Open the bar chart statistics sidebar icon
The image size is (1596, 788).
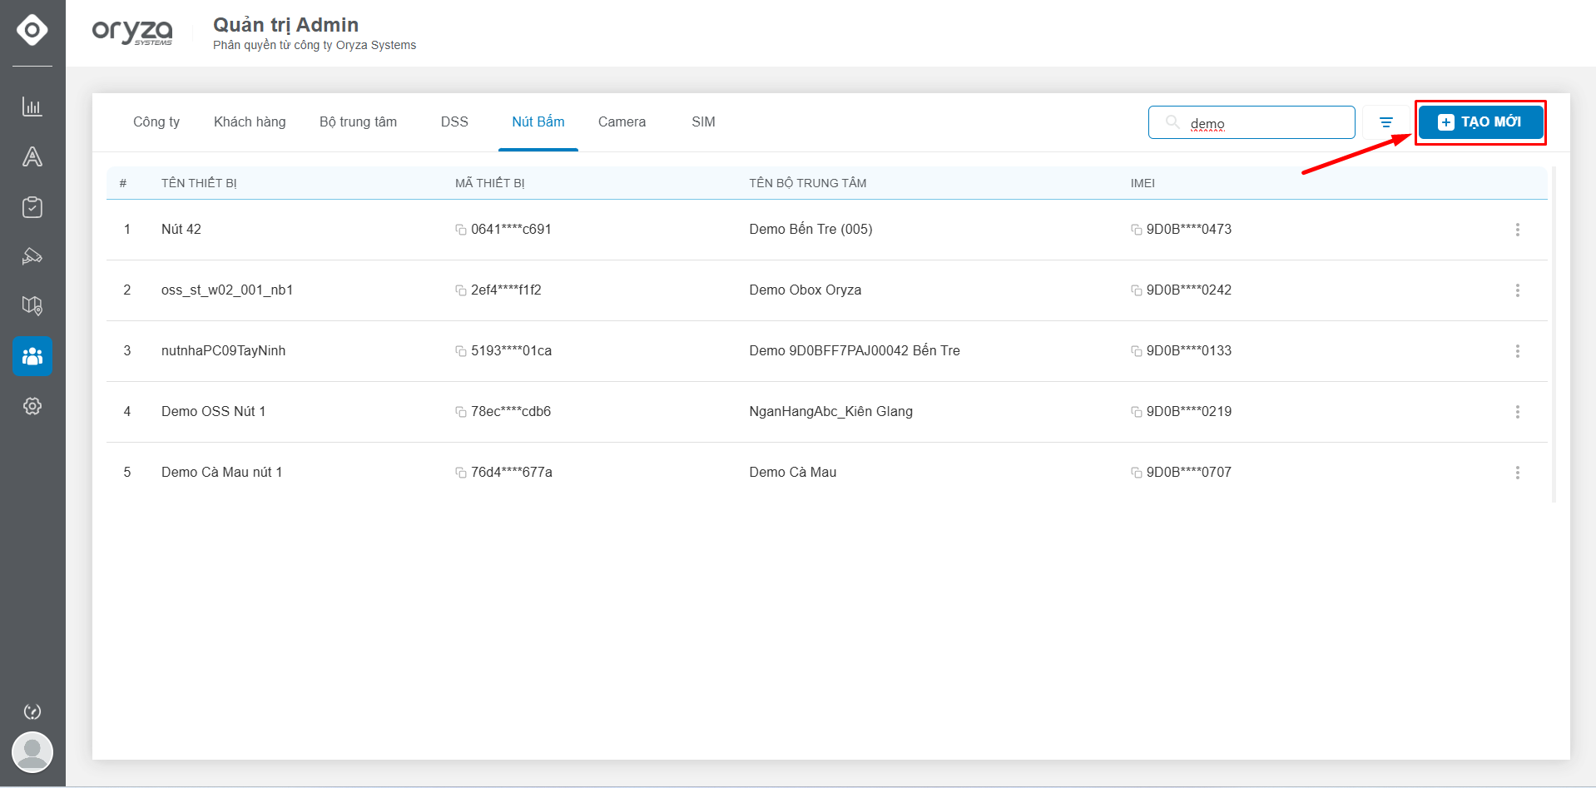(x=32, y=107)
